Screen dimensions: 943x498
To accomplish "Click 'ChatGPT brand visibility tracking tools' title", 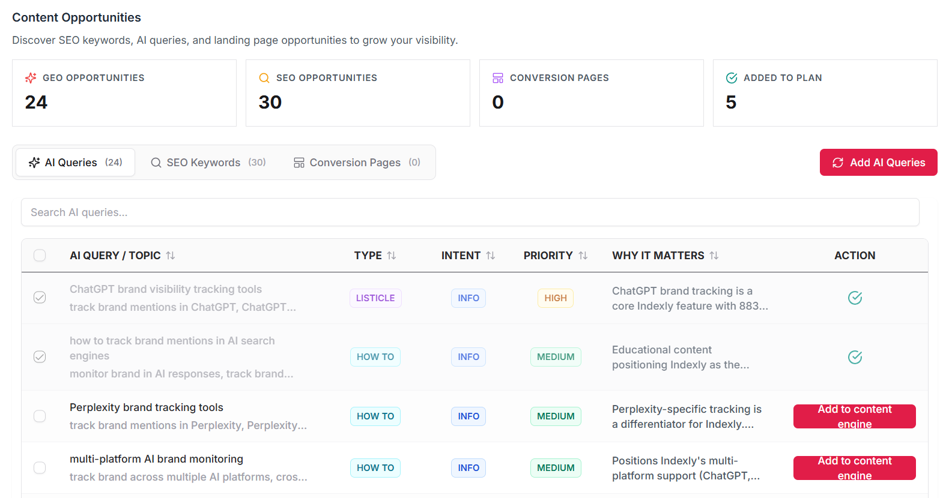I will [x=166, y=289].
